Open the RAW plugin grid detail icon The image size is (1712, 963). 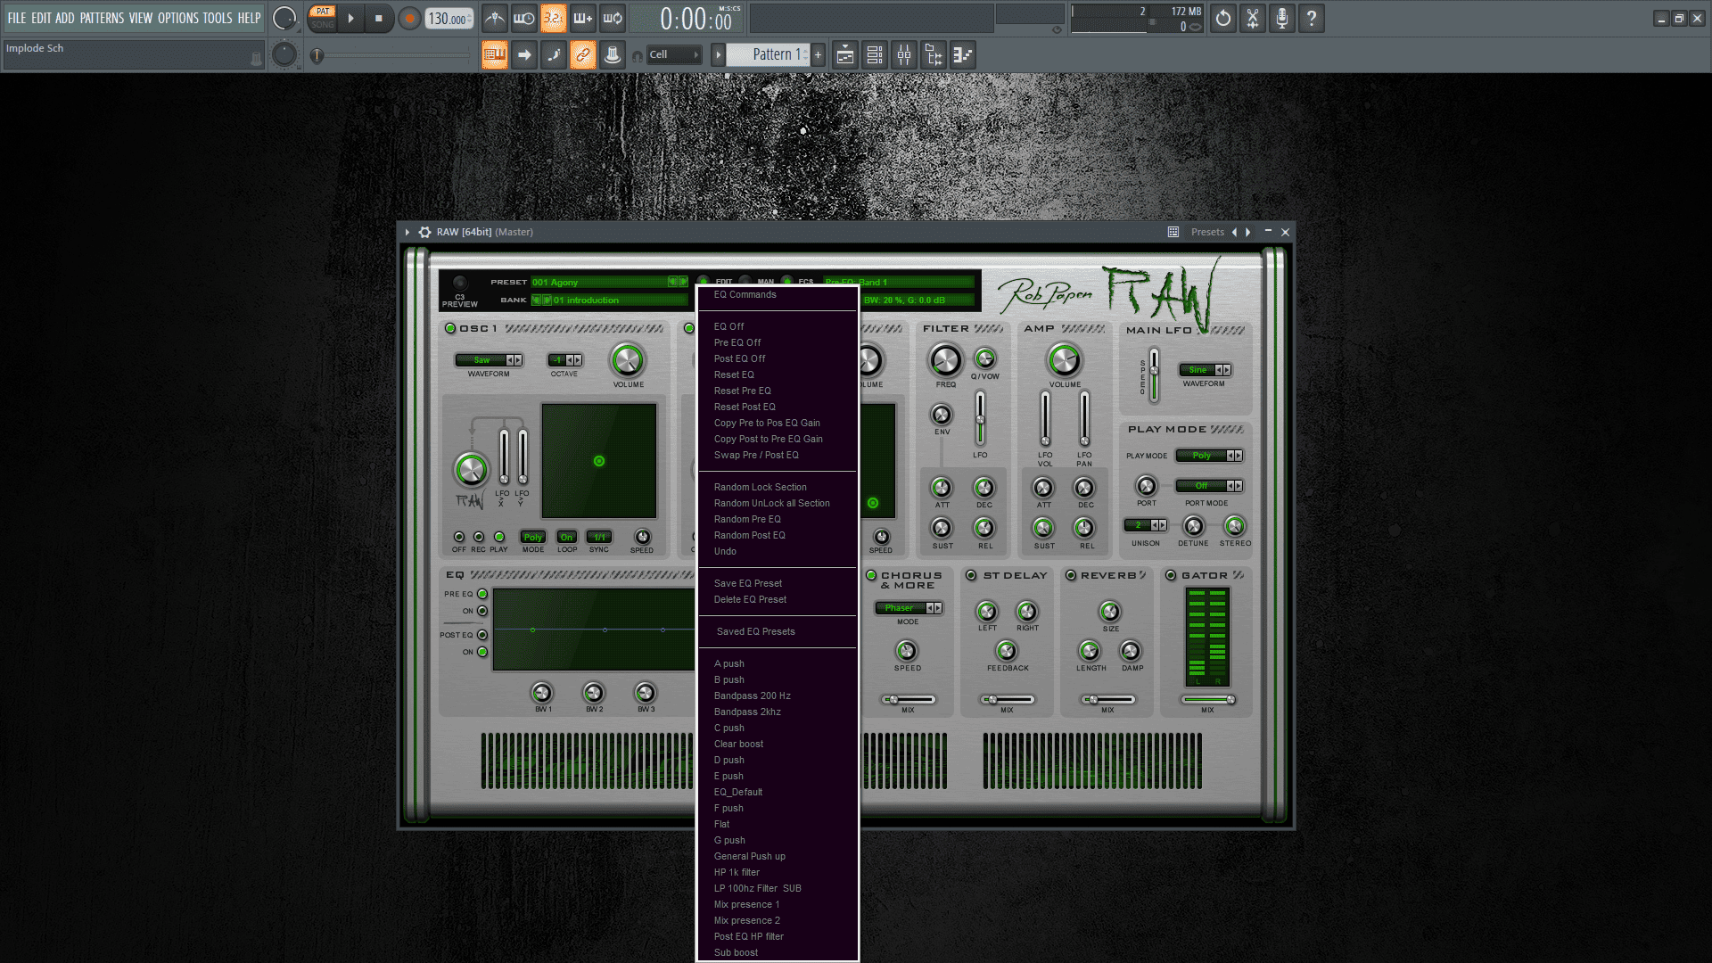1173,232
